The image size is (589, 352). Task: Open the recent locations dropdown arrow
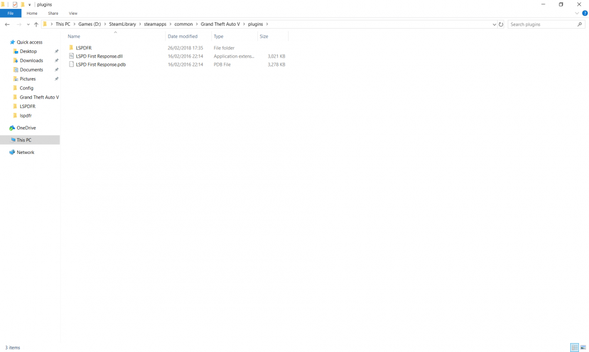[x=28, y=24]
